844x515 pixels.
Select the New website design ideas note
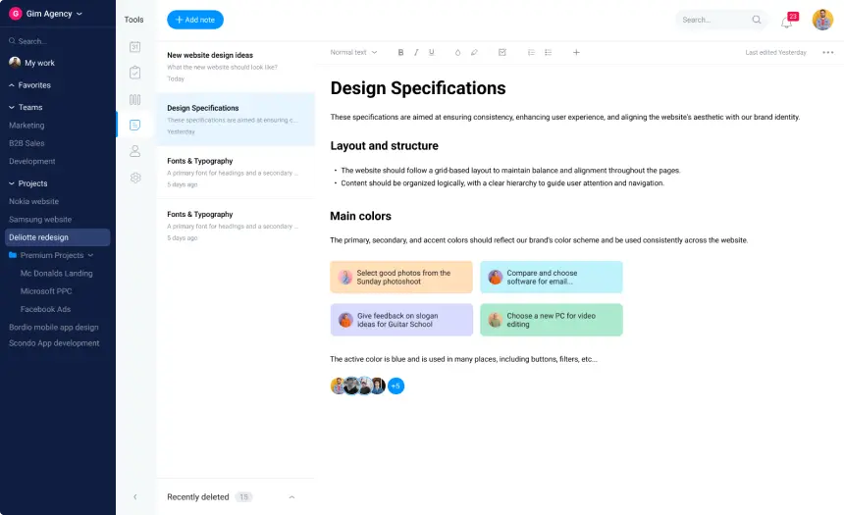pyautogui.click(x=236, y=66)
